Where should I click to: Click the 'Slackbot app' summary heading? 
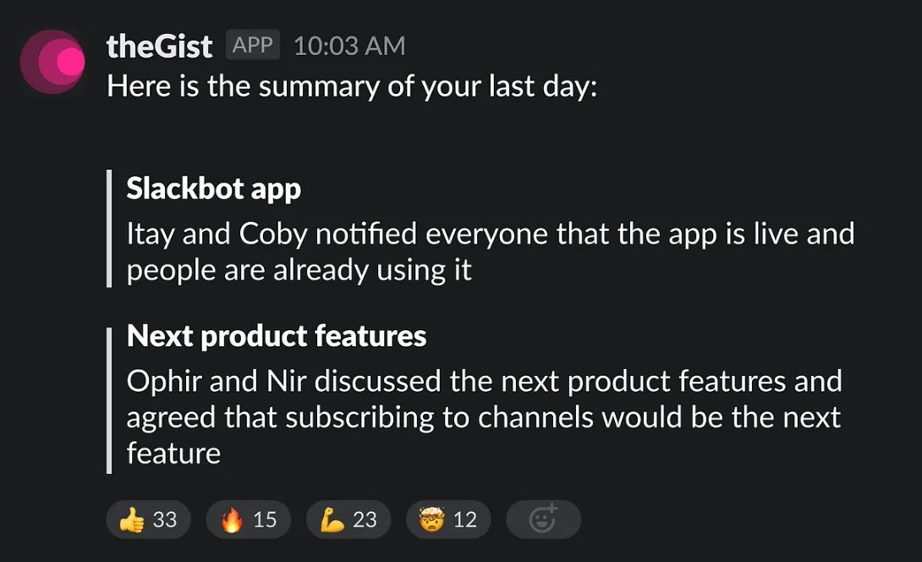[x=213, y=188]
